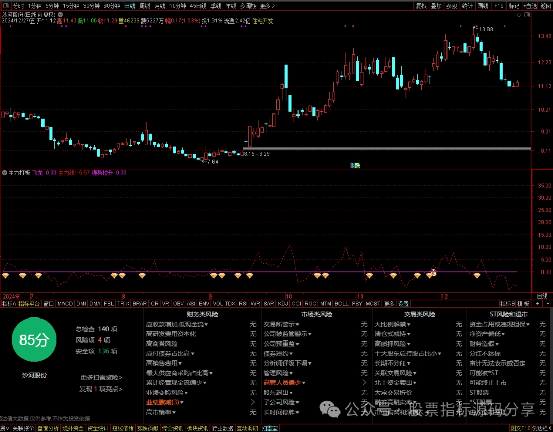The image size is (553, 432).
Task: Select the 周线 weekly period
Action: [145, 6]
